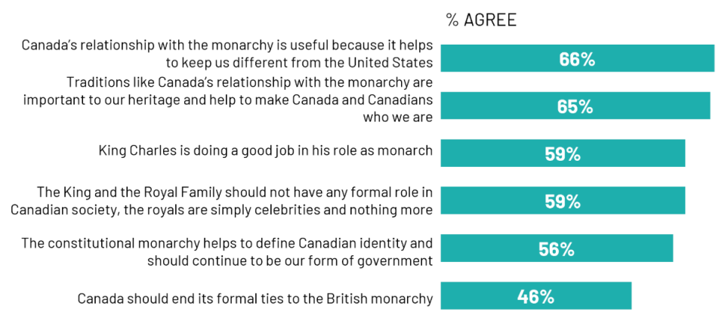Image resolution: width=725 pixels, height=330 pixels.
Task: Click the 66% bar for United States statement
Action: (x=577, y=58)
